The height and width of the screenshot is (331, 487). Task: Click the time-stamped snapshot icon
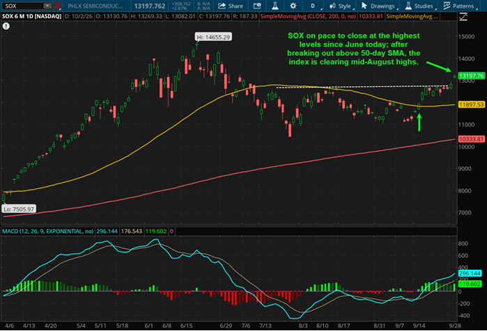tap(257, 6)
